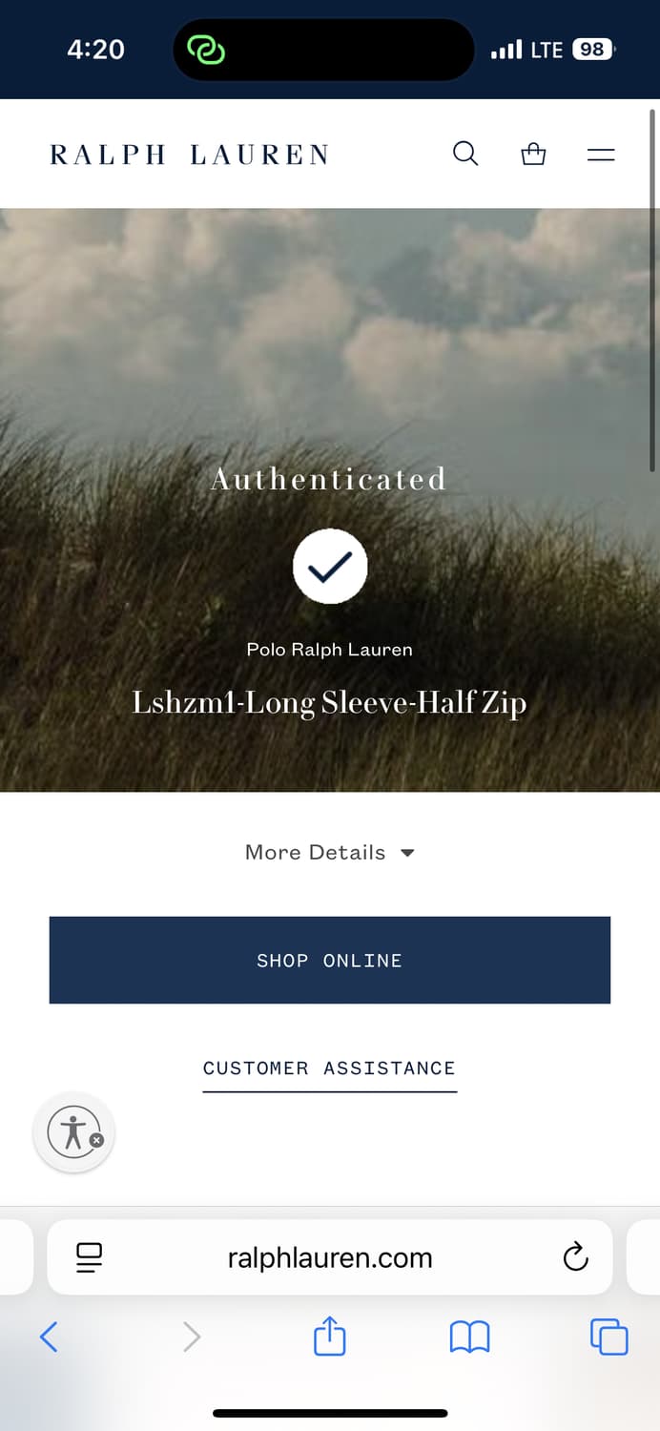Tap the Safari forward arrow

192,1337
